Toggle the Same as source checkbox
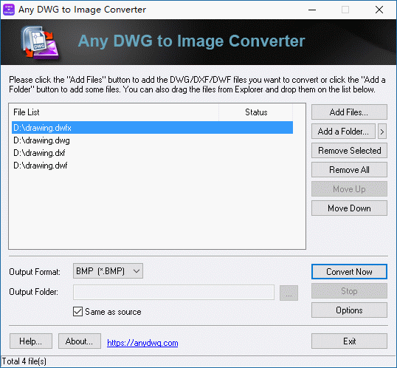The width and height of the screenshot is (397, 368). tap(77, 311)
